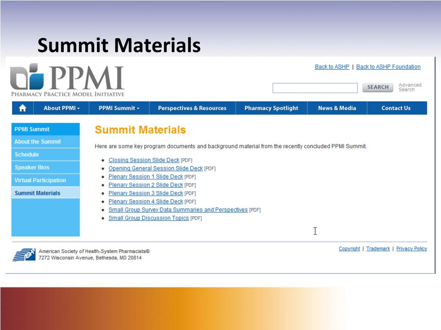441x330 pixels.
Task: Open Plenary Session 2 Slide Deck
Action: pyautogui.click(x=146, y=185)
